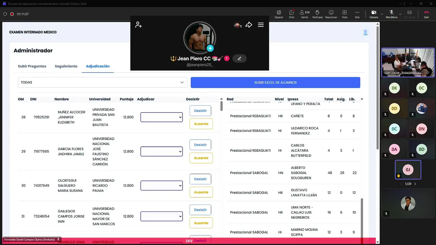The image size is (436, 245).
Task: Click the shield privacy icon
Action: 5,14
